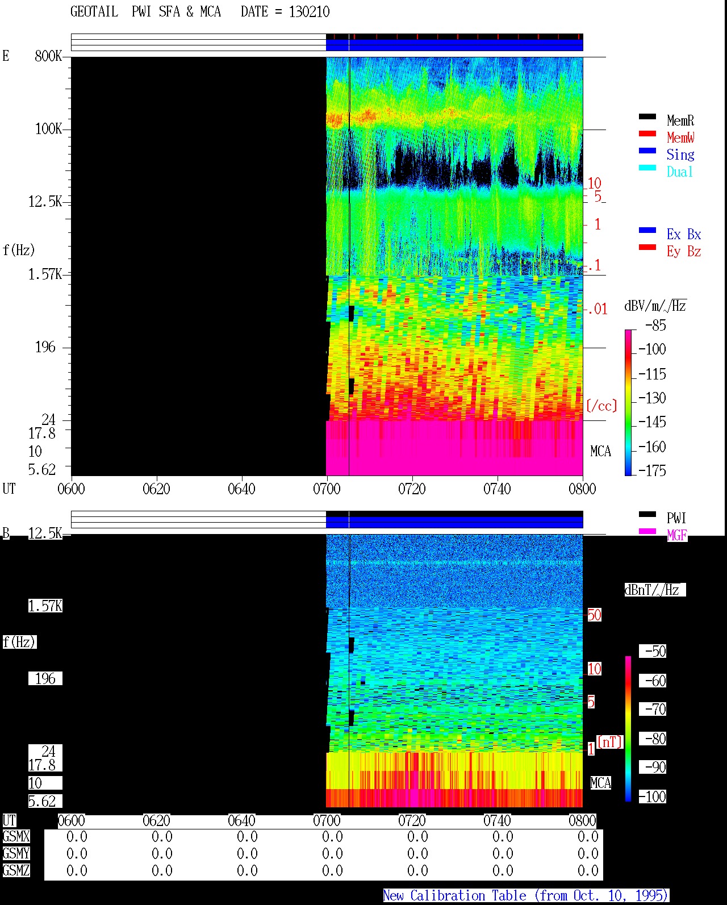Click the 100K frequency tick label

(x=48, y=128)
